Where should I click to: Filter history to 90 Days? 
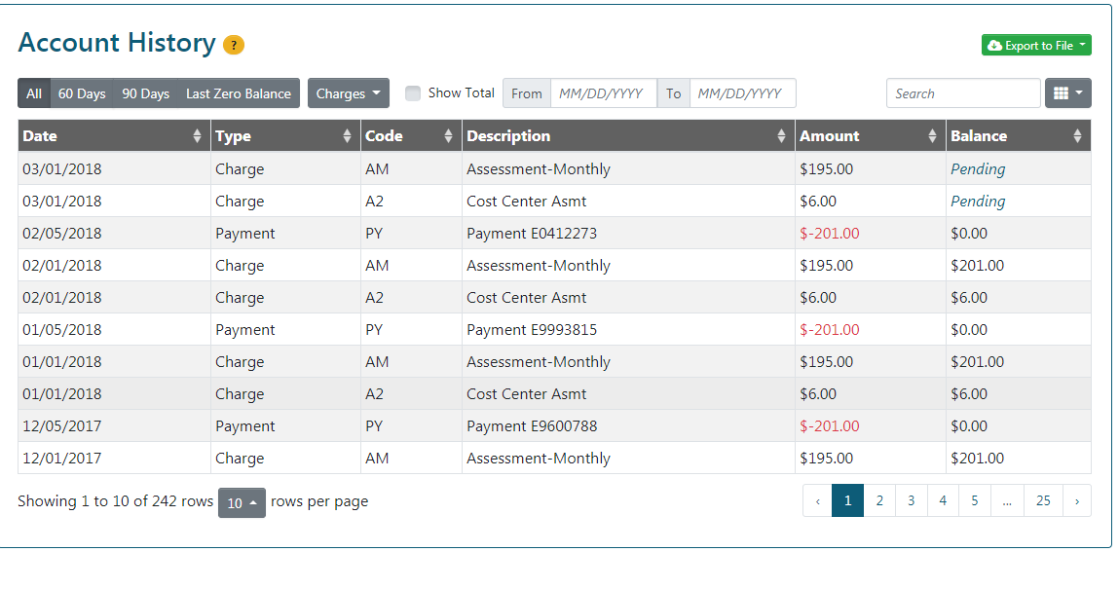point(146,93)
